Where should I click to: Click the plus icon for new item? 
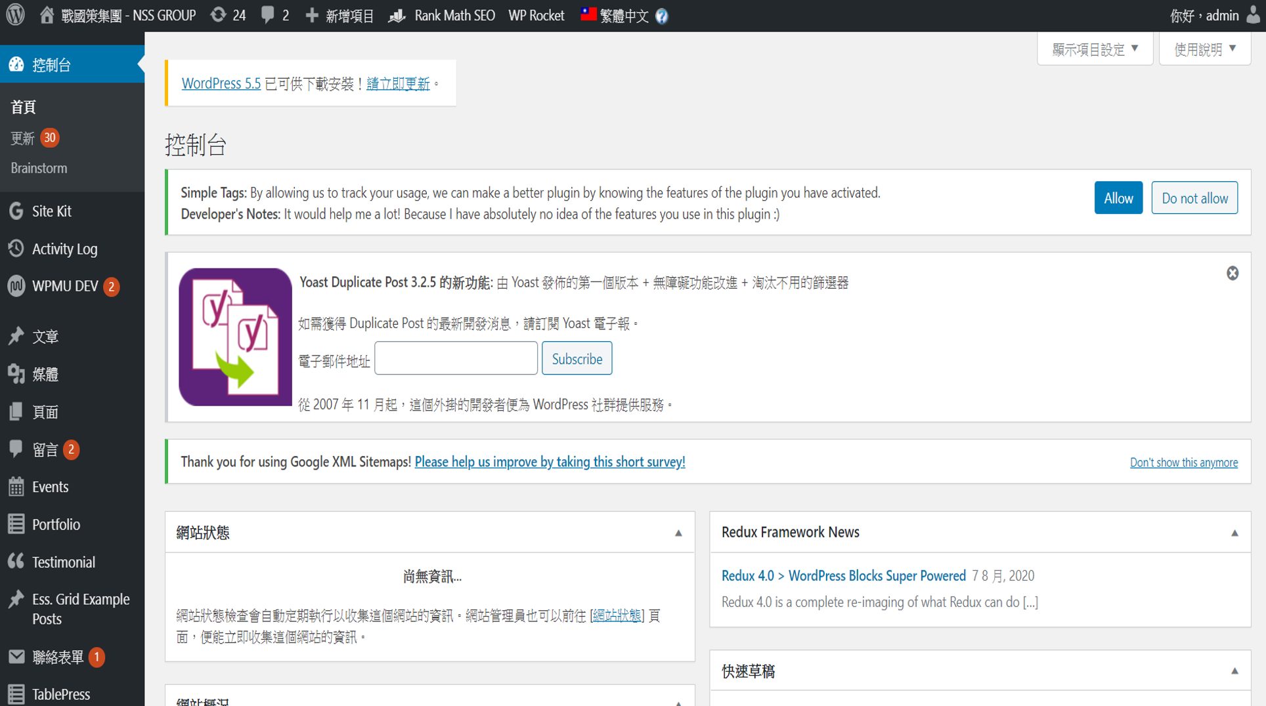(x=312, y=15)
